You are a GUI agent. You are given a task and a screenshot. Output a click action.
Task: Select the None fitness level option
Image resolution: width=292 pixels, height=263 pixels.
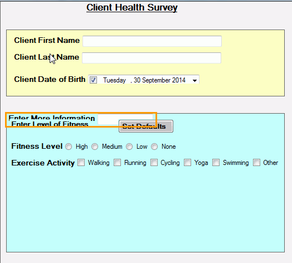154,147
